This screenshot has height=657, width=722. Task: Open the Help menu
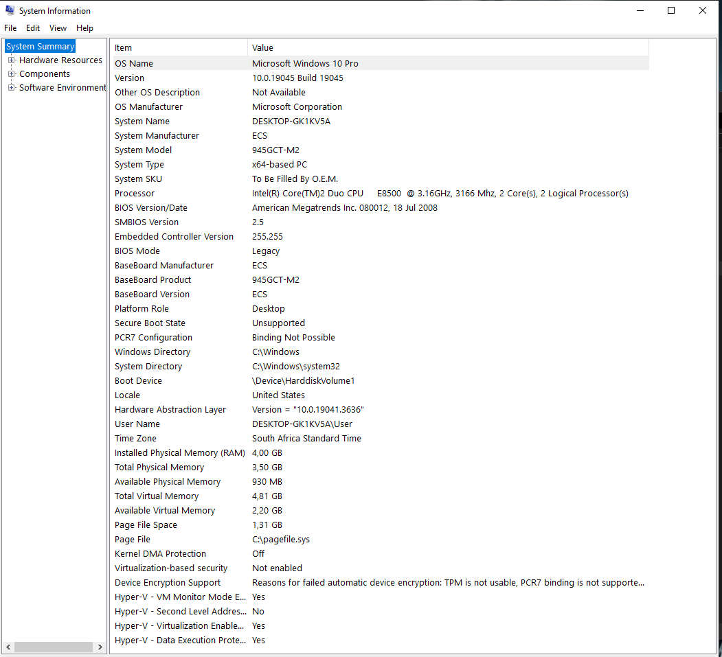click(x=84, y=28)
